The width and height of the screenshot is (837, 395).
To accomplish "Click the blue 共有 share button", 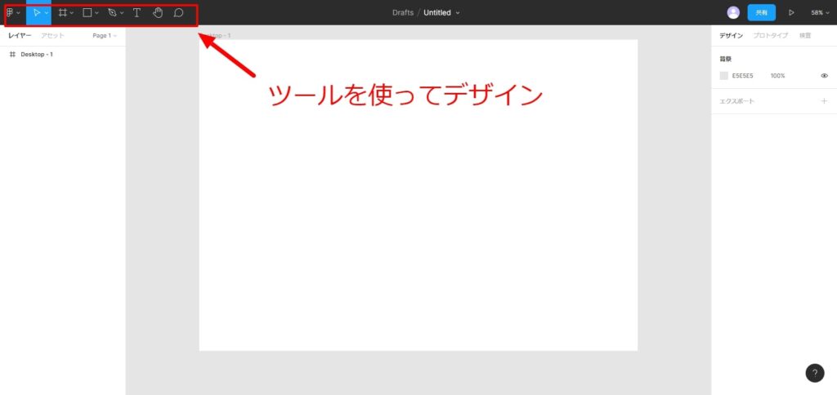I will [x=761, y=13].
